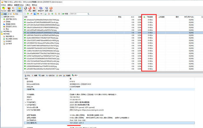Select 正在下载 (5935) in the sidebar
Viewport: 203px width, 128px height.
(x=11, y=19)
